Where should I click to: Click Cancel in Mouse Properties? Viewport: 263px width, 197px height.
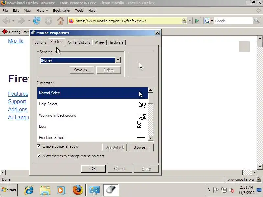pos(120,169)
